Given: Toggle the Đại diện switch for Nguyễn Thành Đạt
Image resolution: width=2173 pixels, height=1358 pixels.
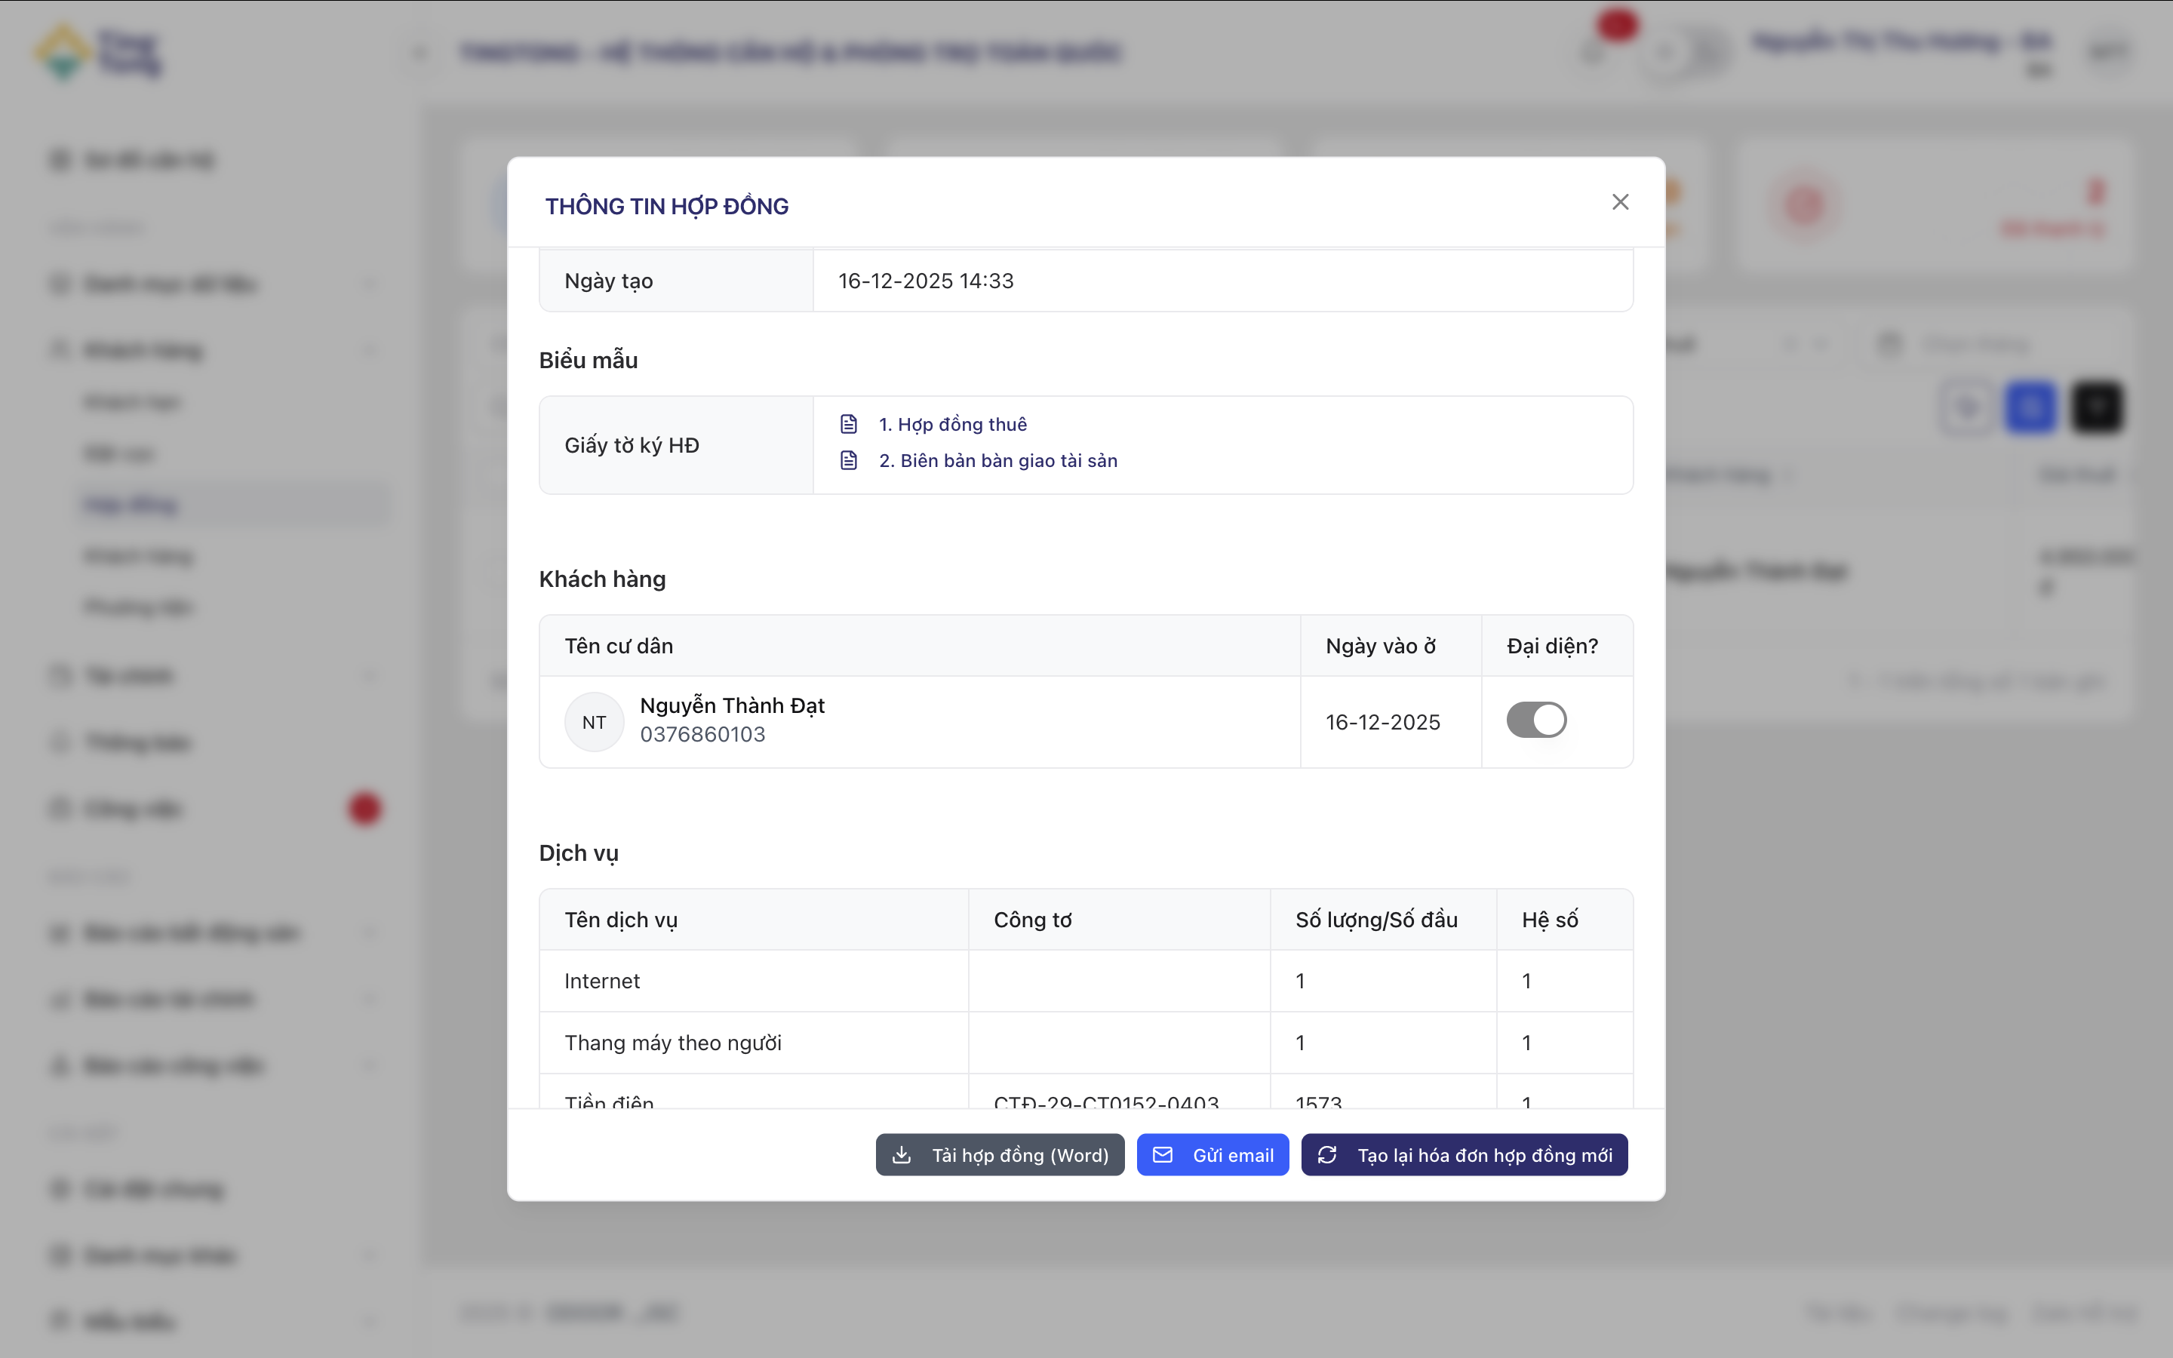Looking at the screenshot, I should 1536,720.
